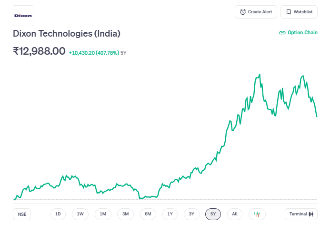Screen dimensions: 330x233
Task: Click the Dixon company logo
Action: coord(23,16)
